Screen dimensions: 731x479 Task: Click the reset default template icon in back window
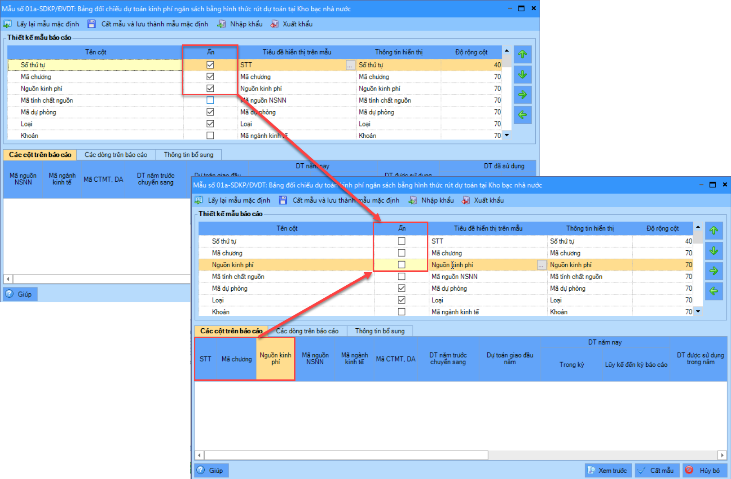pos(8,24)
